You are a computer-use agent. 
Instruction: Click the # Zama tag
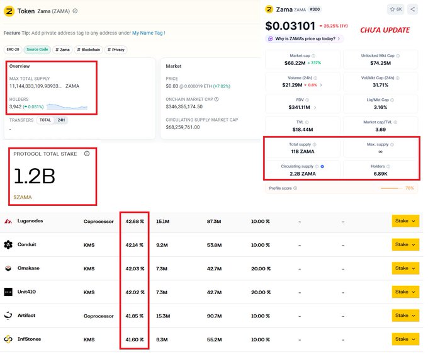pyautogui.click(x=62, y=50)
